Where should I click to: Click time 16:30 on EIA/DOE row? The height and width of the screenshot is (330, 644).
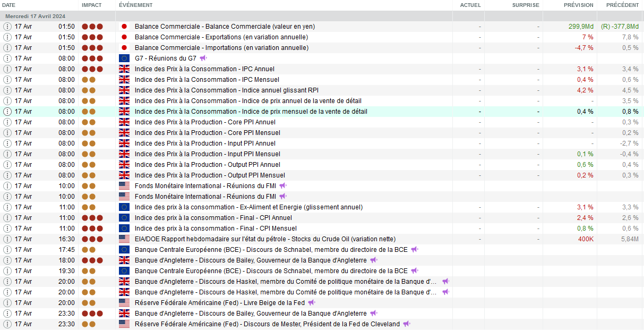click(x=66, y=239)
